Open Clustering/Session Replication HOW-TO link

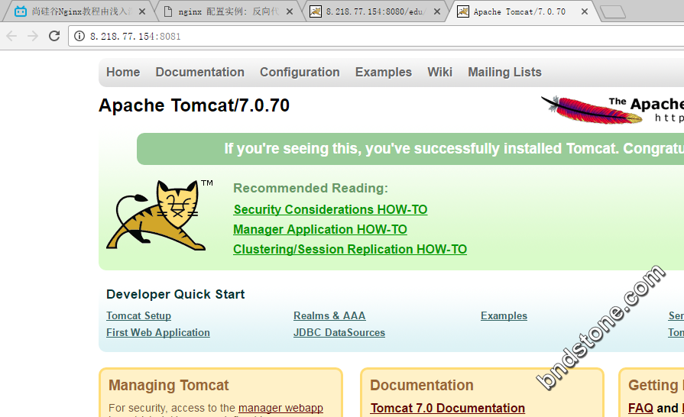tap(350, 249)
